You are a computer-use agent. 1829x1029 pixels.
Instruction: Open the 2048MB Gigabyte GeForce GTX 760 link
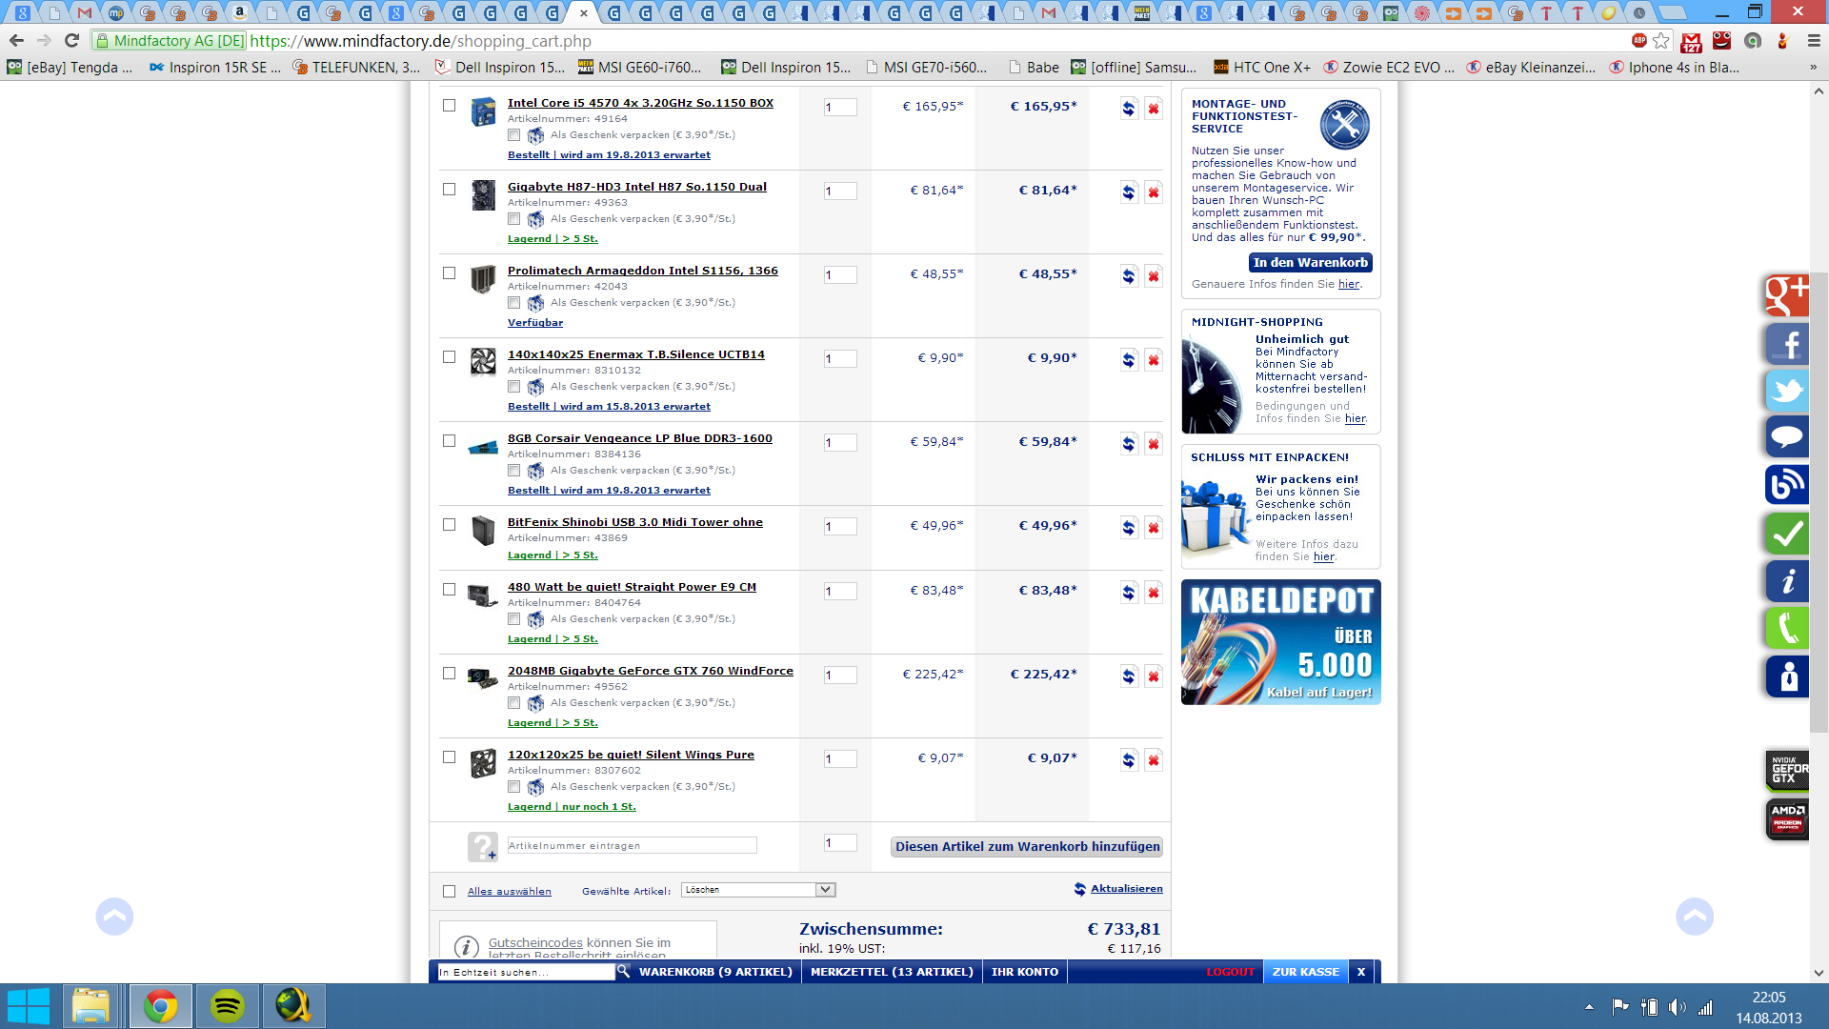pyautogui.click(x=651, y=671)
